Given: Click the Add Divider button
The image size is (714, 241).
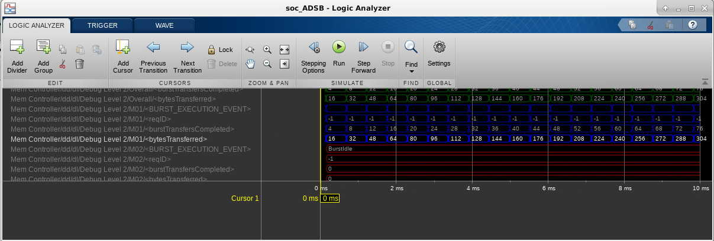Looking at the screenshot, I should click(17, 57).
